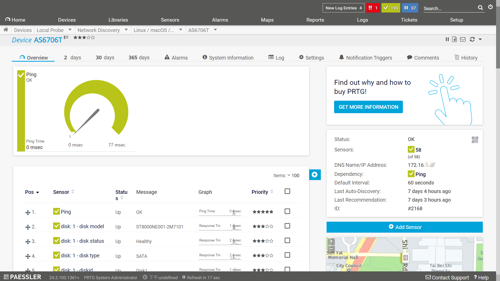Click the blue plus add-sensor icon beside table
The width and height of the screenshot is (500, 281).
[315, 175]
